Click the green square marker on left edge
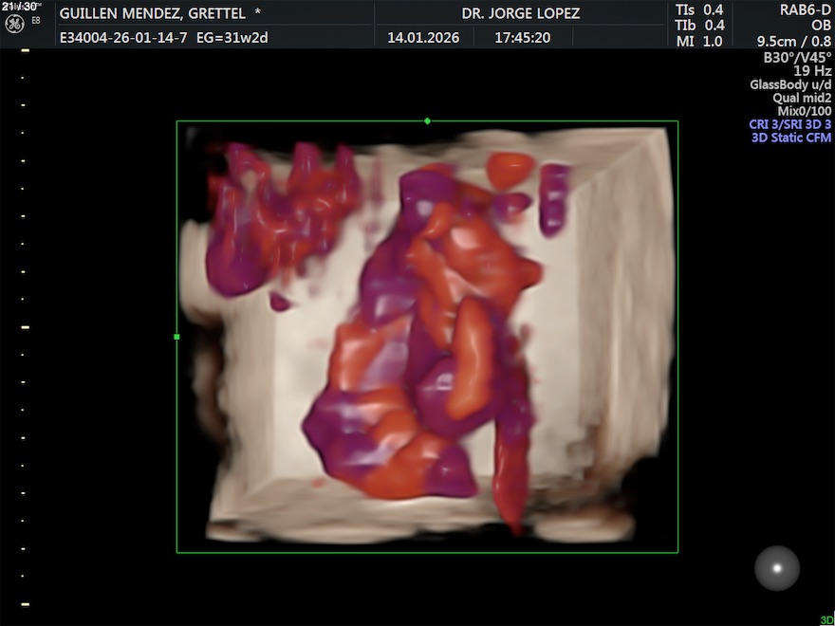The width and height of the screenshot is (835, 626). 176,337
